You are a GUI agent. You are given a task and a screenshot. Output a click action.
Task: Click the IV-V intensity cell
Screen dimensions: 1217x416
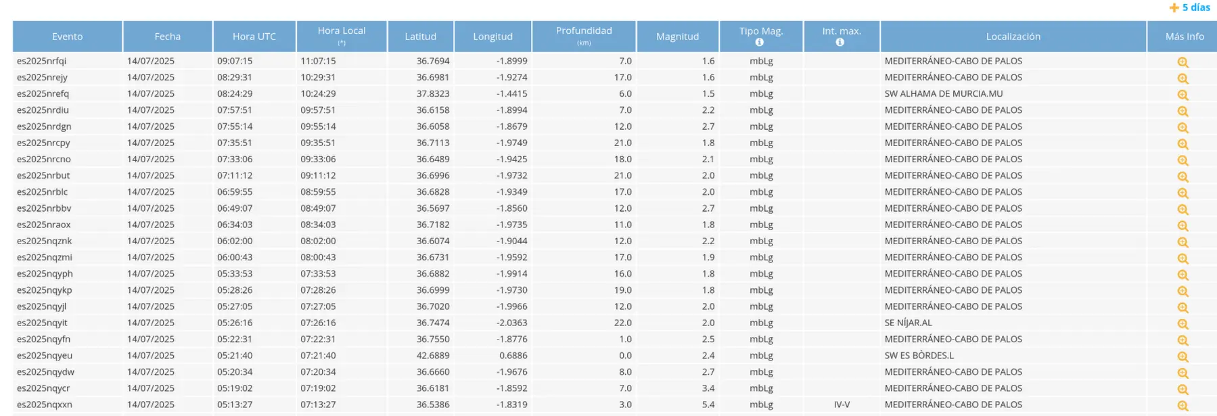[x=842, y=405]
